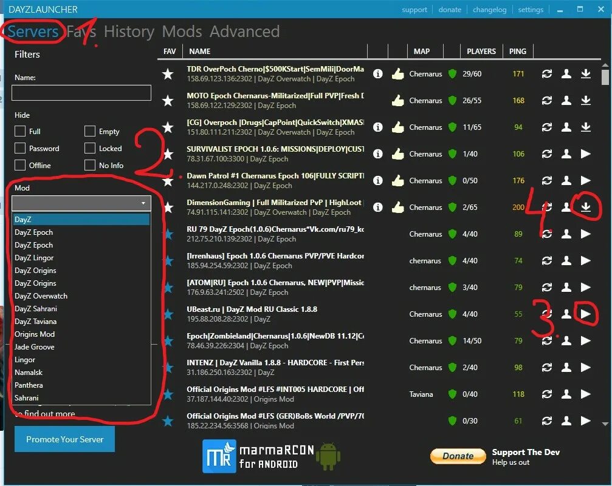Check the Hide Offline checkbox
Viewport: 612px width, 486px height.
(x=20, y=165)
